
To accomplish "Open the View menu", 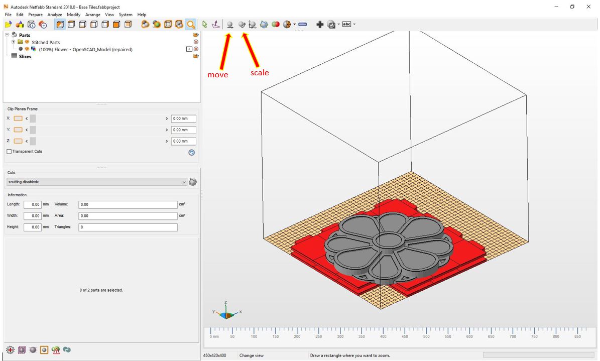I will coord(109,15).
